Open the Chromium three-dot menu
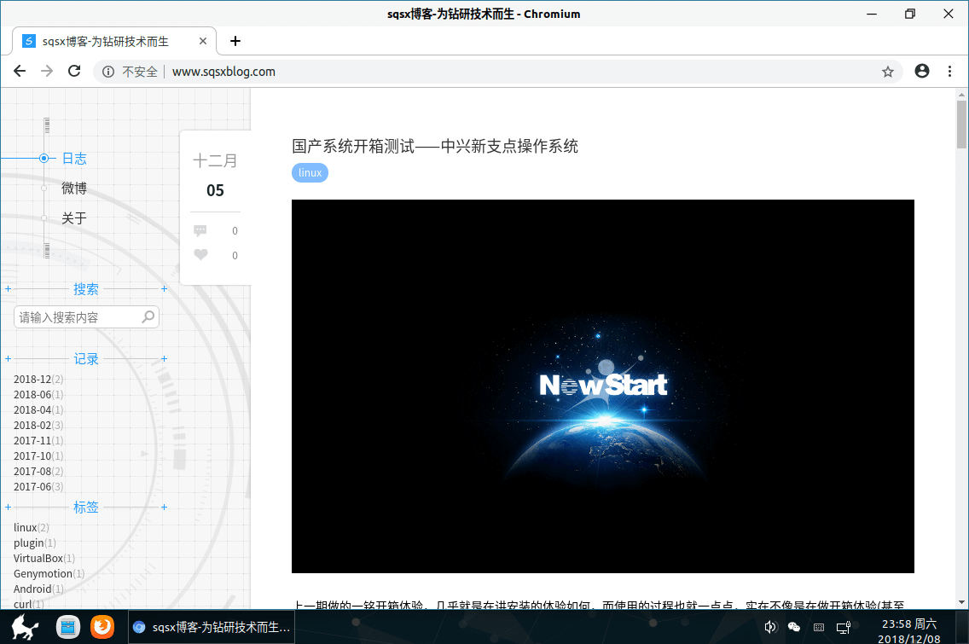Screen dimensions: 969x644 coord(949,72)
